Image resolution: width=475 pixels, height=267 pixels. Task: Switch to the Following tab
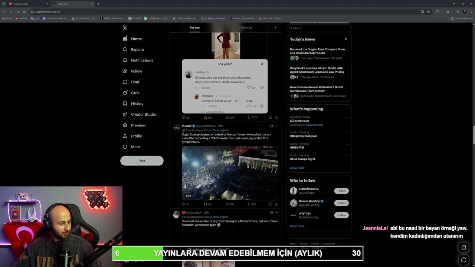245,27
